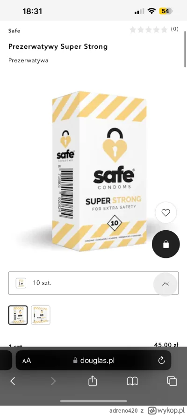
Task: Open Safari share sheet icon
Action: [x=93, y=381]
